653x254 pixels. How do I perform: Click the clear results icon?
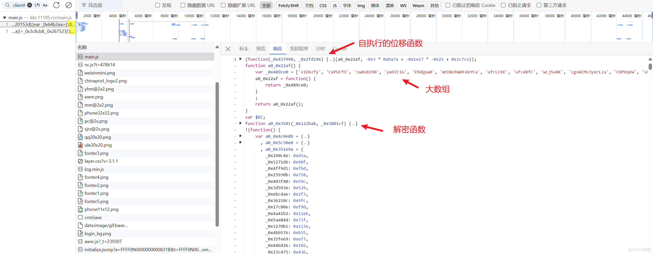coord(69,5)
